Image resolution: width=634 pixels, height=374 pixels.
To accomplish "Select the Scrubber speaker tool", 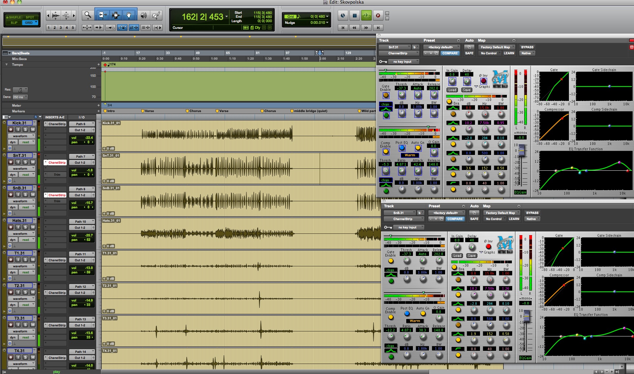I will click(144, 15).
